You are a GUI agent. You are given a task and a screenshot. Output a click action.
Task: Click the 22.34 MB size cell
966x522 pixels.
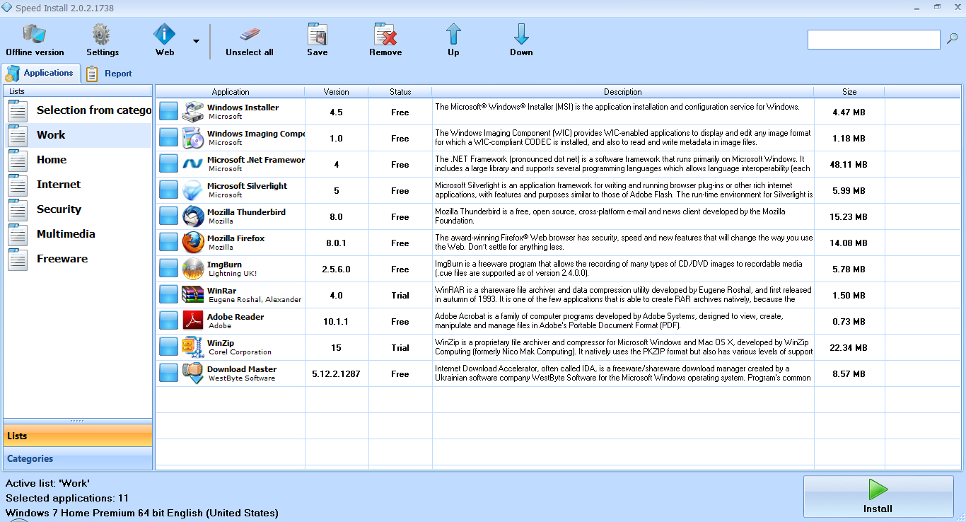coord(849,347)
